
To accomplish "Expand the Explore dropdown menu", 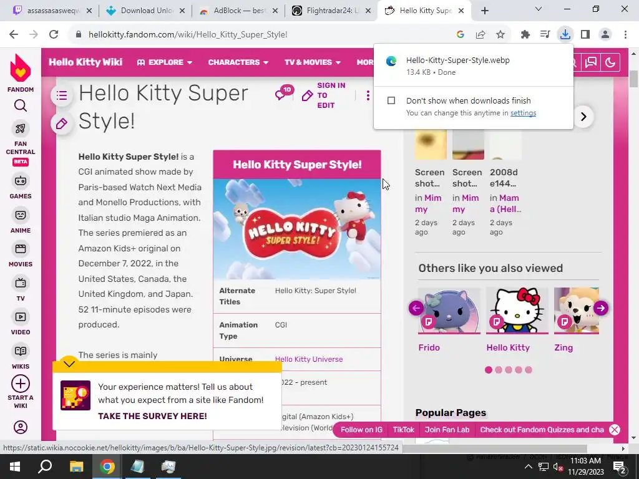I will (165, 62).
